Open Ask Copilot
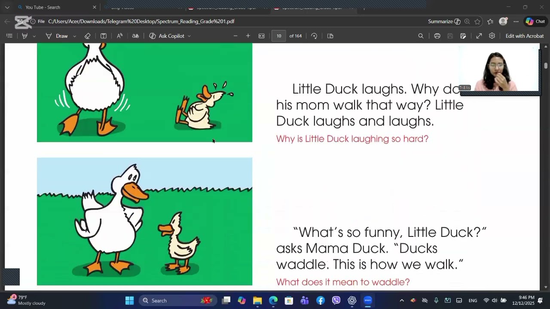This screenshot has height=309, width=550. pyautogui.click(x=167, y=36)
